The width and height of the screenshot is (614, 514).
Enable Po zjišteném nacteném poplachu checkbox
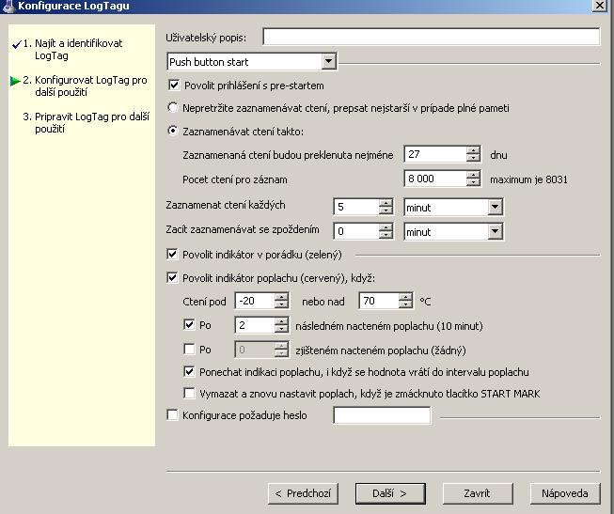tap(189, 349)
